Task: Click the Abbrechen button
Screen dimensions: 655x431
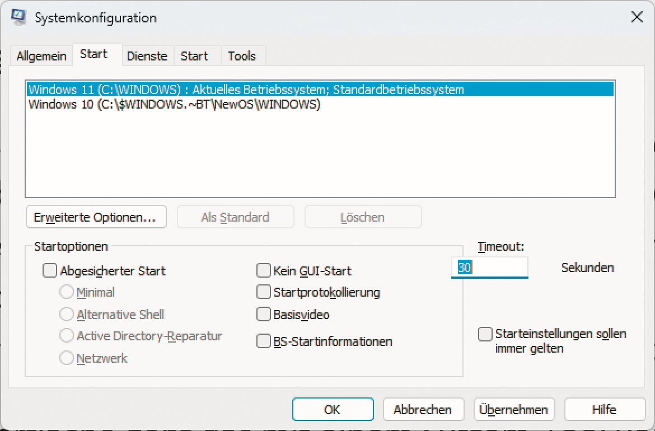Action: [x=424, y=409]
